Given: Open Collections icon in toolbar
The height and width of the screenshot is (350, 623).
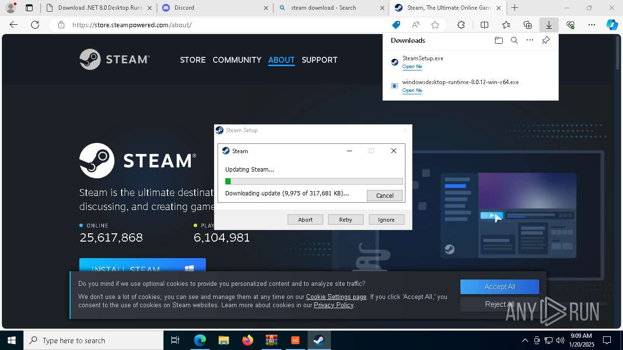Looking at the screenshot, I should 528,25.
